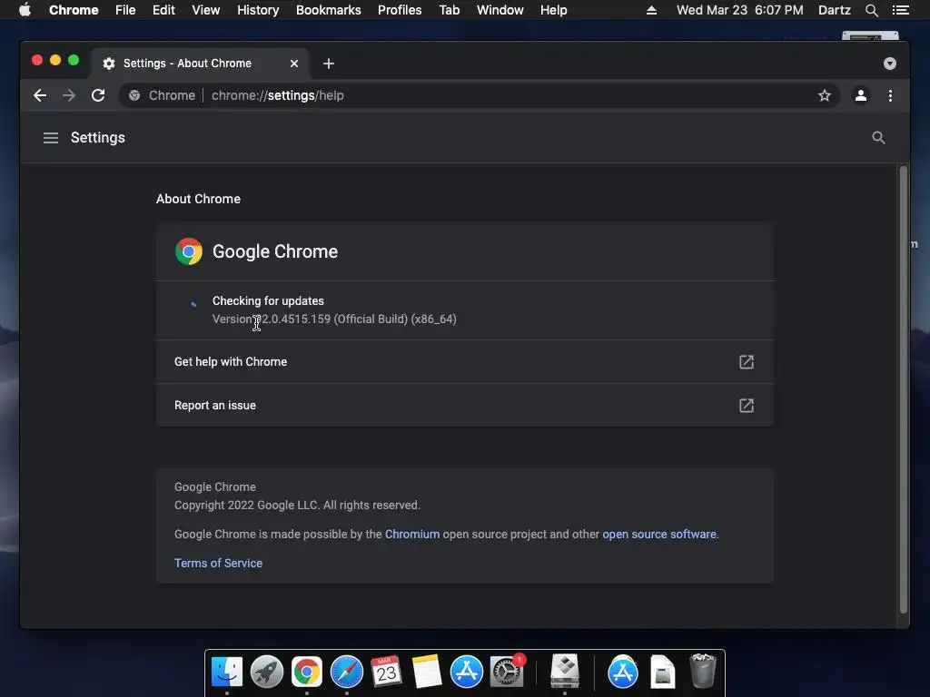Click the About Chrome heading
930x697 pixels.
pyautogui.click(x=198, y=199)
